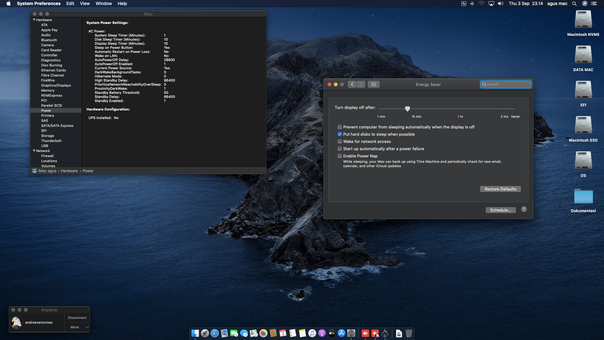Viewport: 604px width, 340px height.
Task: Open the Schedule... dialog
Action: click(501, 210)
